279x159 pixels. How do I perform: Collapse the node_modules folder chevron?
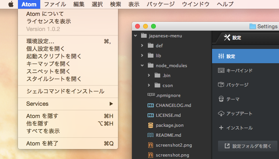point(142,66)
